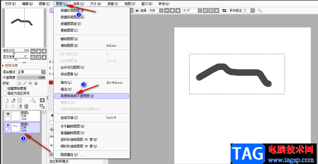Toggle selection display eye in toolbar

pyautogui.click(x=137, y=11)
